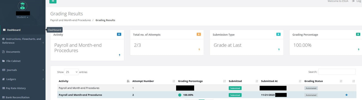Click the blue pin icon on Activity card

[119, 34]
